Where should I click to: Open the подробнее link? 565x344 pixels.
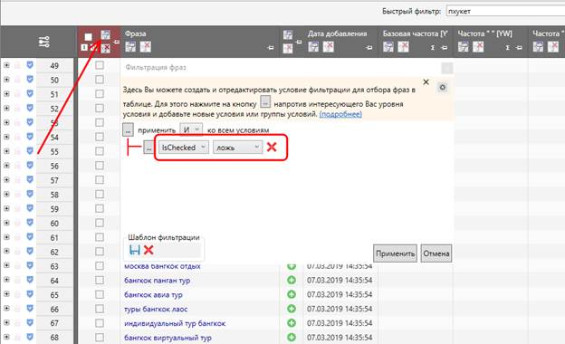click(x=340, y=114)
